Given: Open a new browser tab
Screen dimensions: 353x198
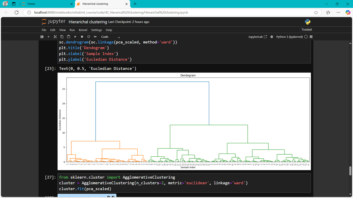Looking at the screenshot, I should click(x=135, y=4).
